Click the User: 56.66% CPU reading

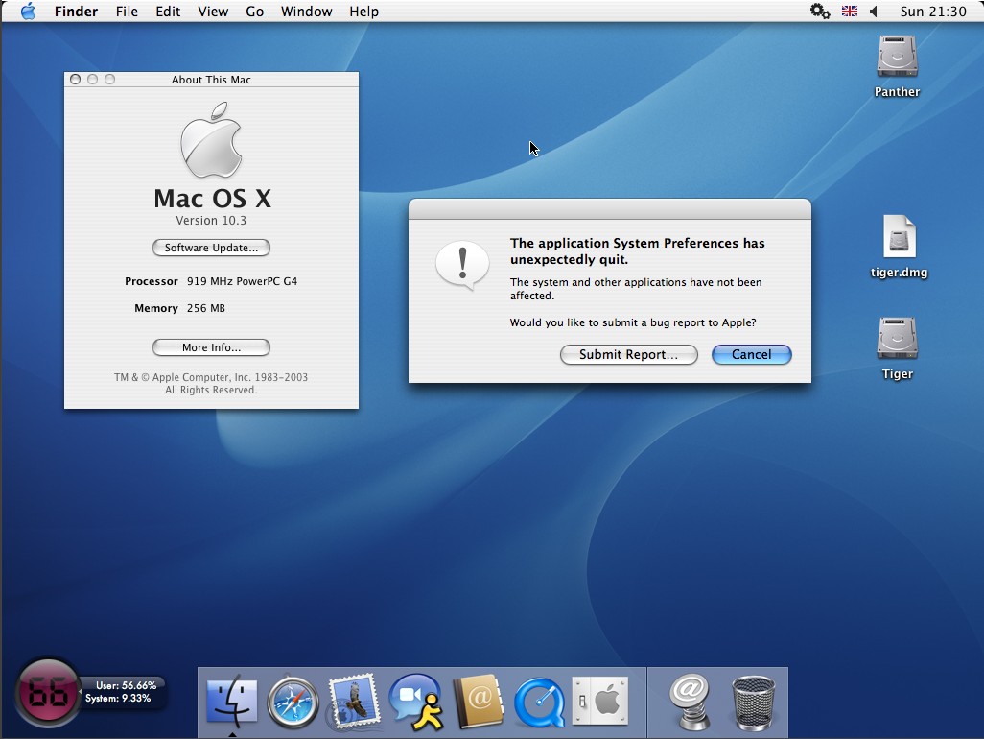[127, 685]
